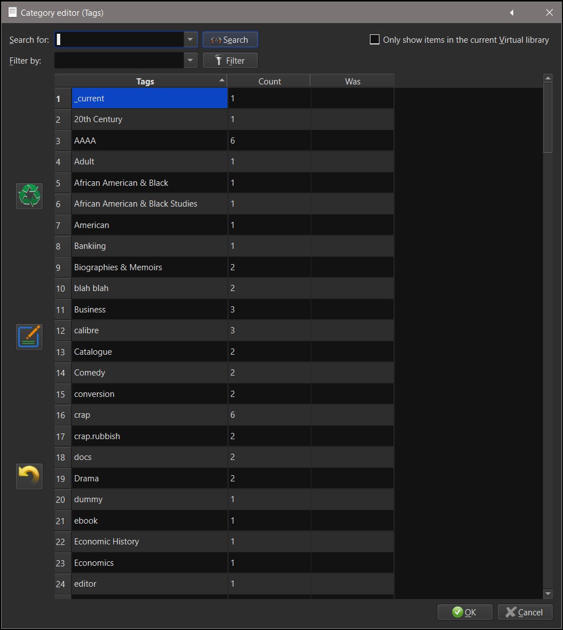This screenshot has height=630, width=563.
Task: Sort by the Tags column header
Action: point(145,82)
